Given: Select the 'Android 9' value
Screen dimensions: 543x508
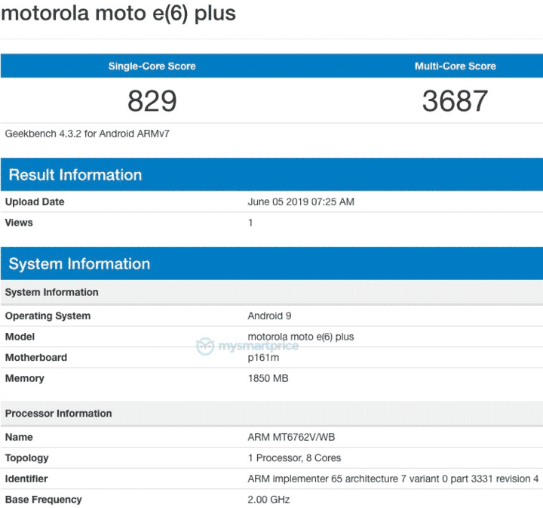Looking at the screenshot, I should point(269,316).
